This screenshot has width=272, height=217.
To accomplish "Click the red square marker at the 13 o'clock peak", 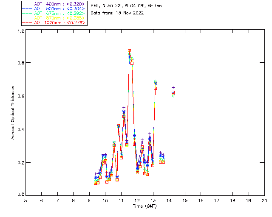I will coord(156,89).
